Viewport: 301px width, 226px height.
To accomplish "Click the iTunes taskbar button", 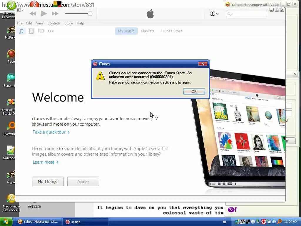I will 86,222.
